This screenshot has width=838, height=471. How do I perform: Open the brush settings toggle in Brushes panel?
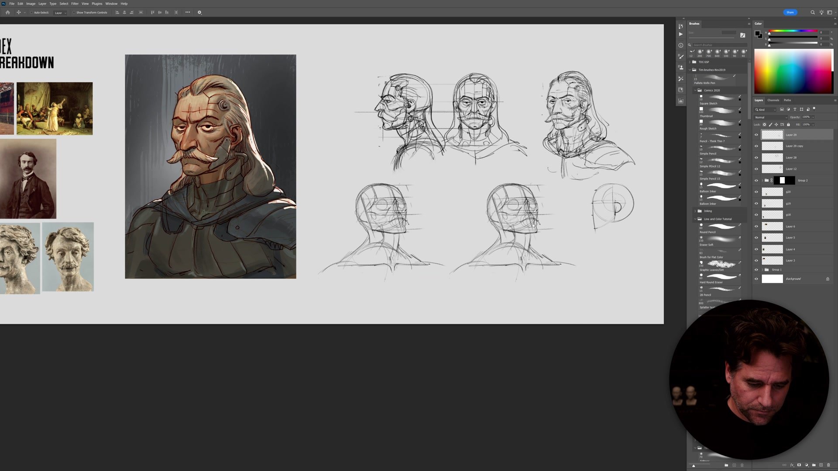742,35
